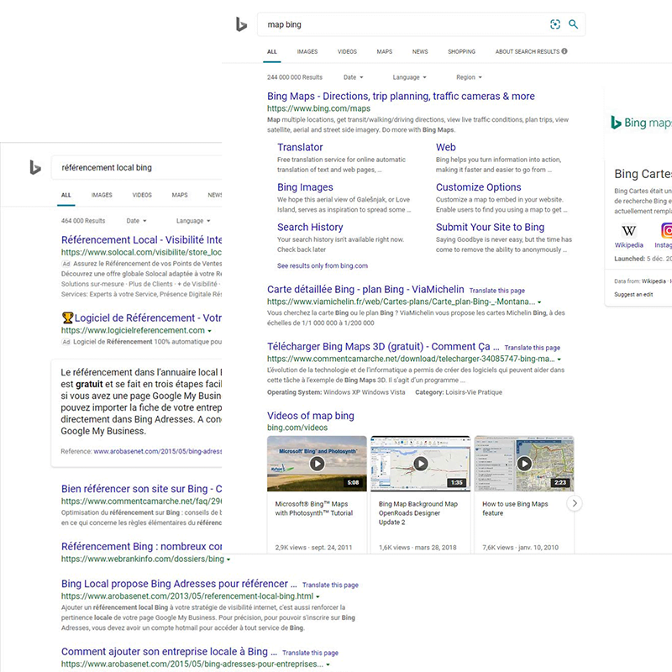
Task: Expand arrow next to commentcamarche.net download URL
Action: pyautogui.click(x=559, y=360)
